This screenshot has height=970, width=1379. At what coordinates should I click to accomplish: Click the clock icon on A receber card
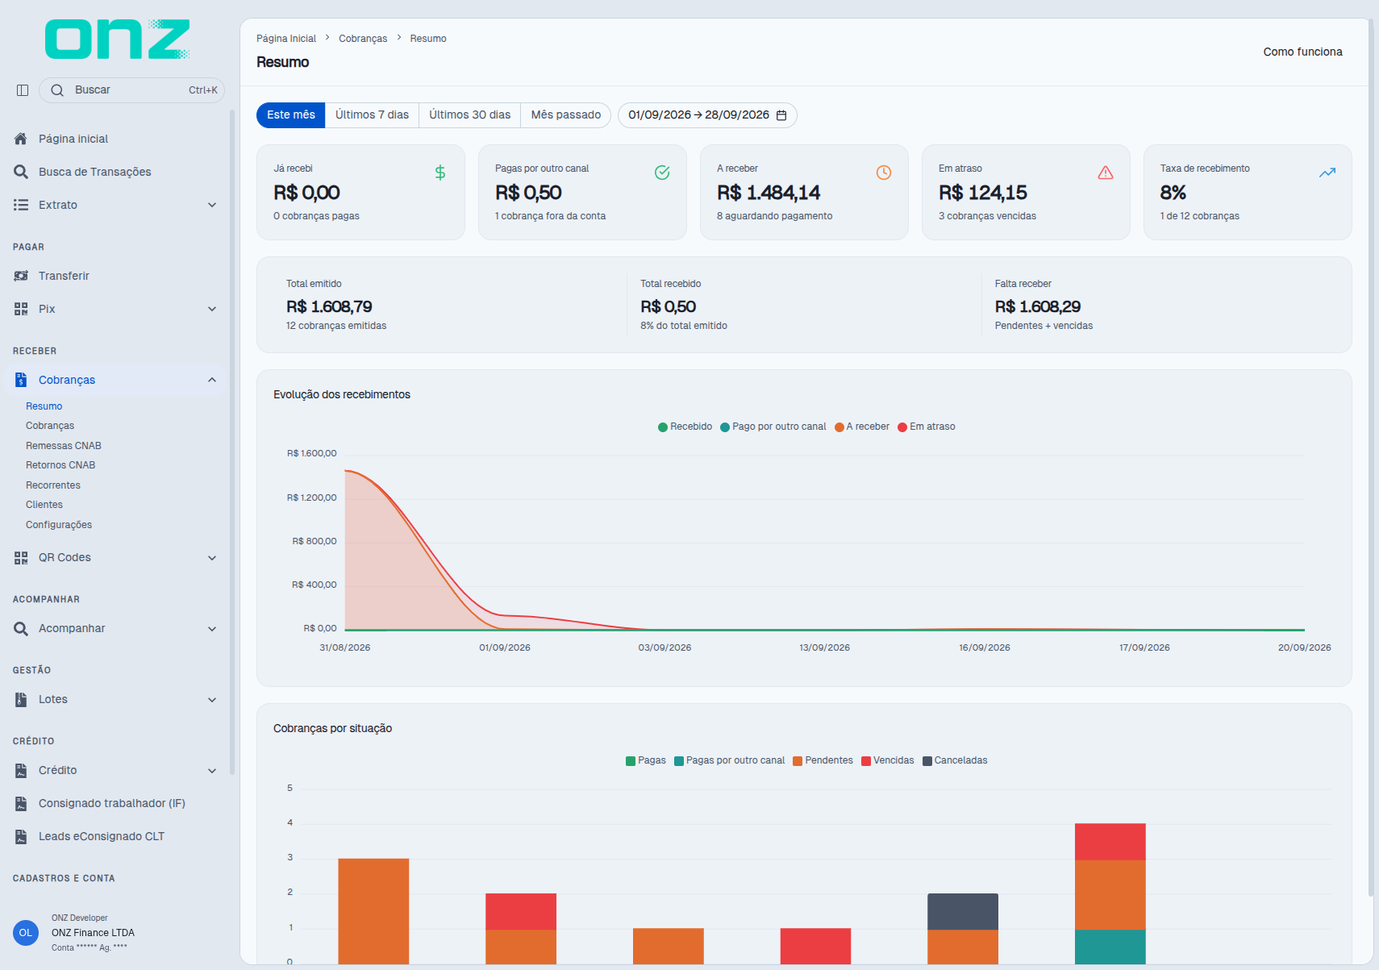coord(884,173)
